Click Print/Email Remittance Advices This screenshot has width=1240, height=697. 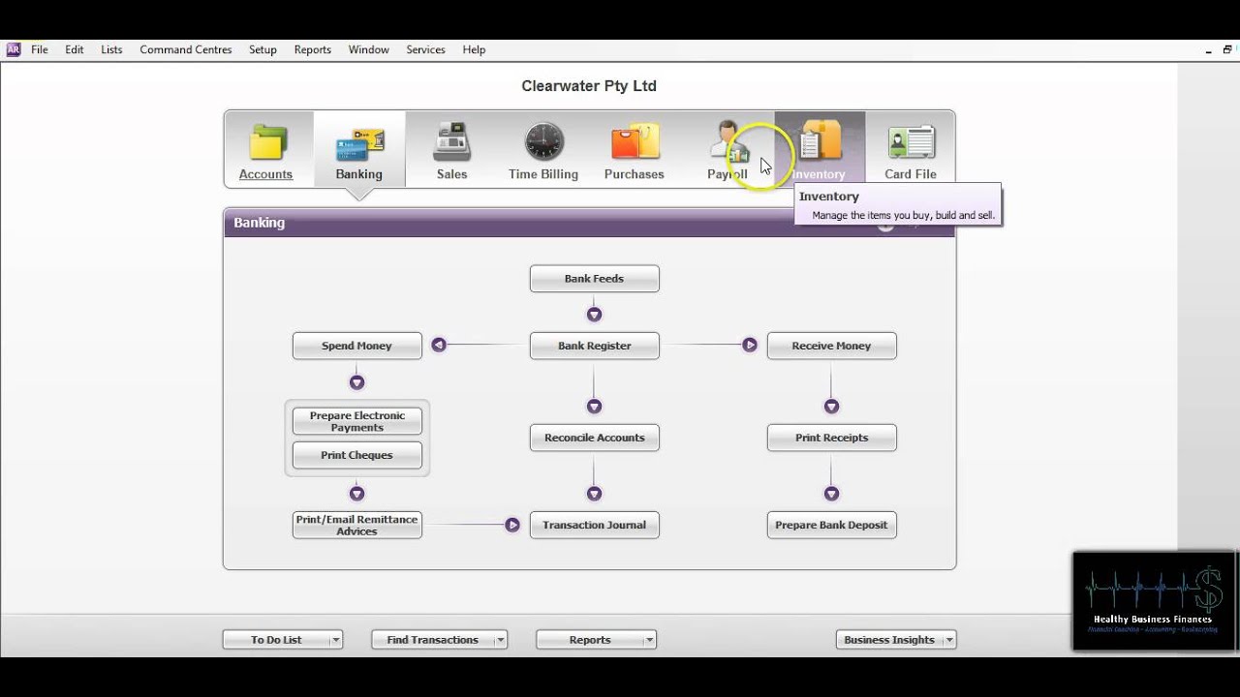tap(357, 525)
